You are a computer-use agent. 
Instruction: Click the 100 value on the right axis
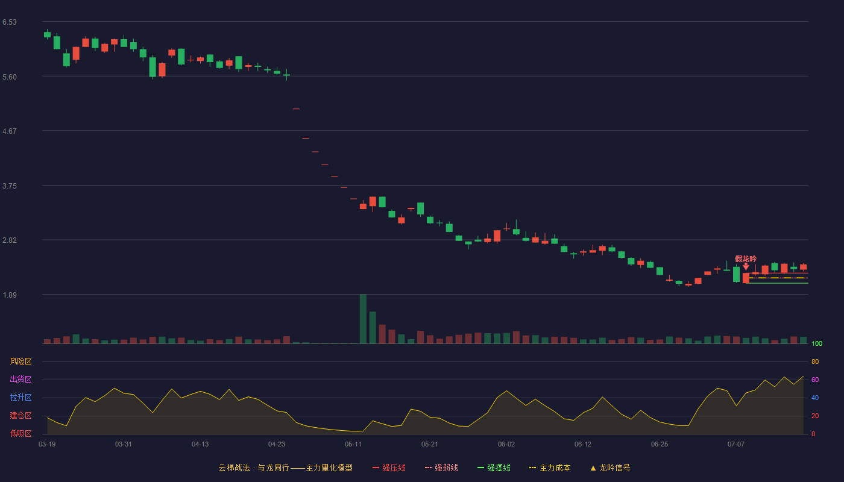pyautogui.click(x=817, y=344)
